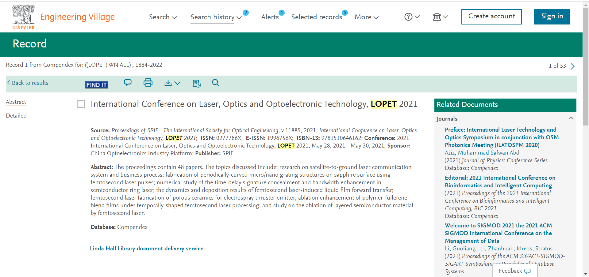Screen dimensions: 589x277
Task: Expand the institution menu chevron
Action: click(x=445, y=17)
